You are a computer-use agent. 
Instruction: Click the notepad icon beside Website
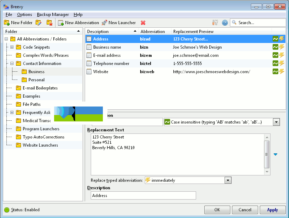[x=89, y=71]
